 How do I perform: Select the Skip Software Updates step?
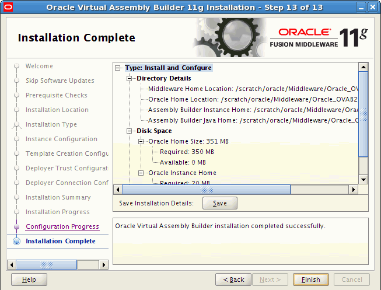click(60, 81)
